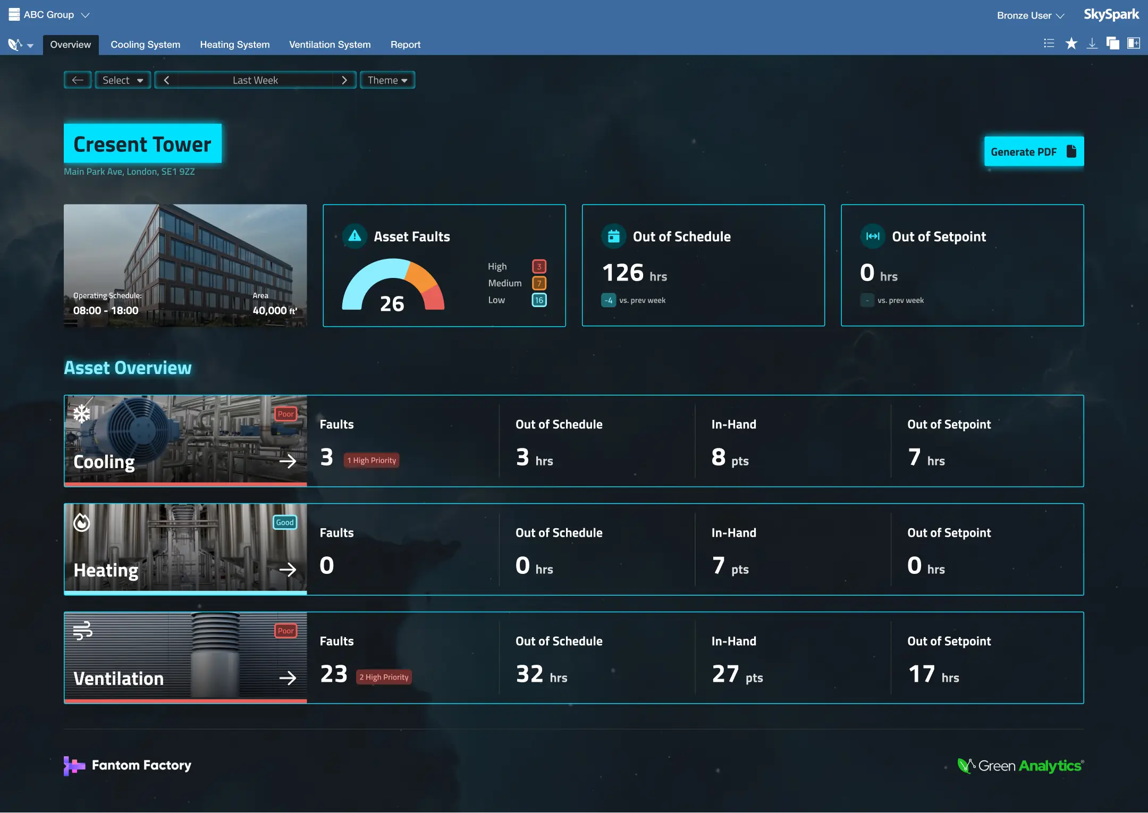This screenshot has height=813, width=1148.
Task: Open the SkySpark app leaf icon
Action: click(15, 44)
